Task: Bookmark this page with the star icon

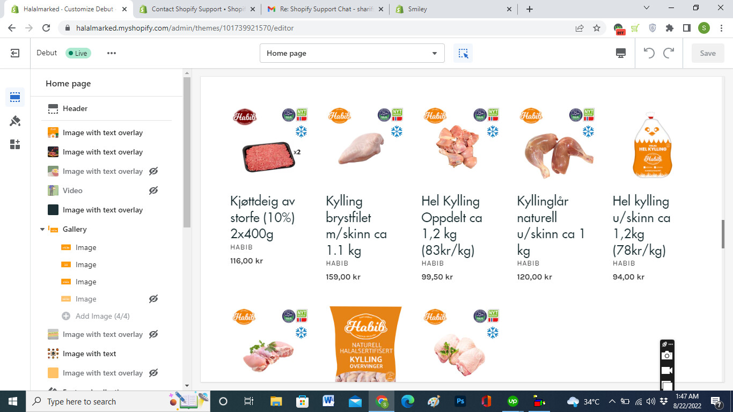Action: [597, 28]
